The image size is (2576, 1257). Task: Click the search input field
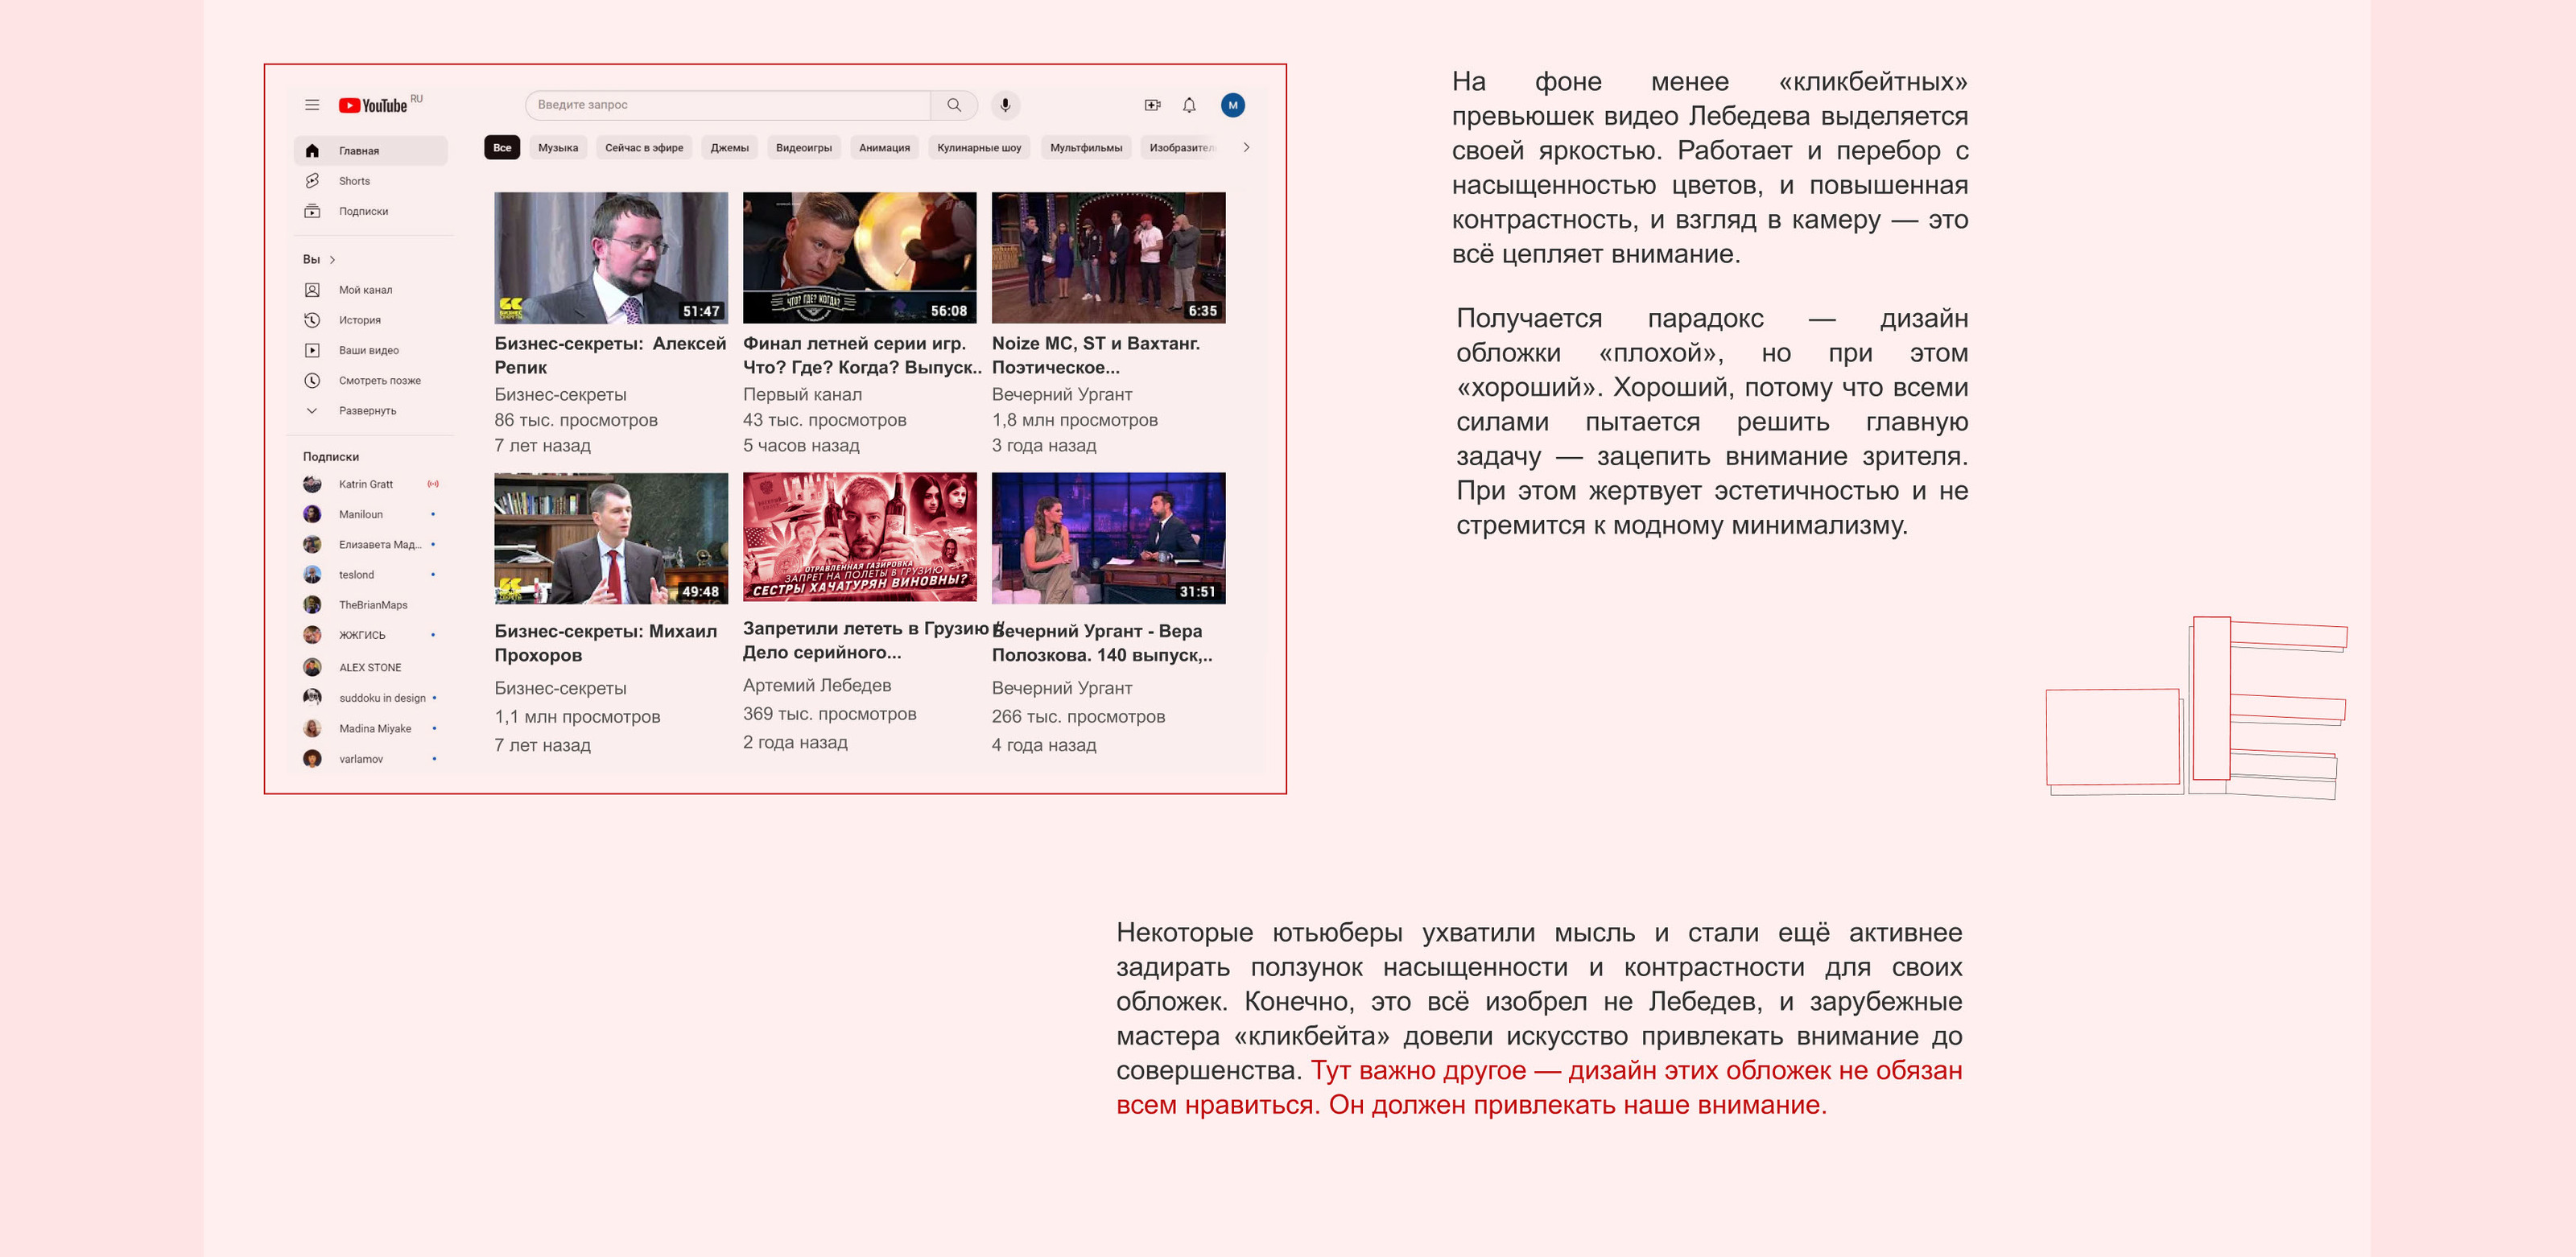[x=727, y=105]
